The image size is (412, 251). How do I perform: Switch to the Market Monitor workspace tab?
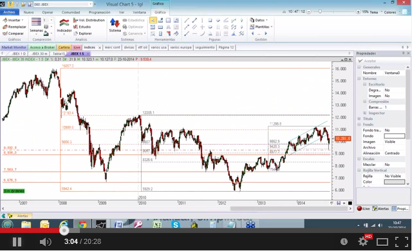pyautogui.click(x=14, y=47)
